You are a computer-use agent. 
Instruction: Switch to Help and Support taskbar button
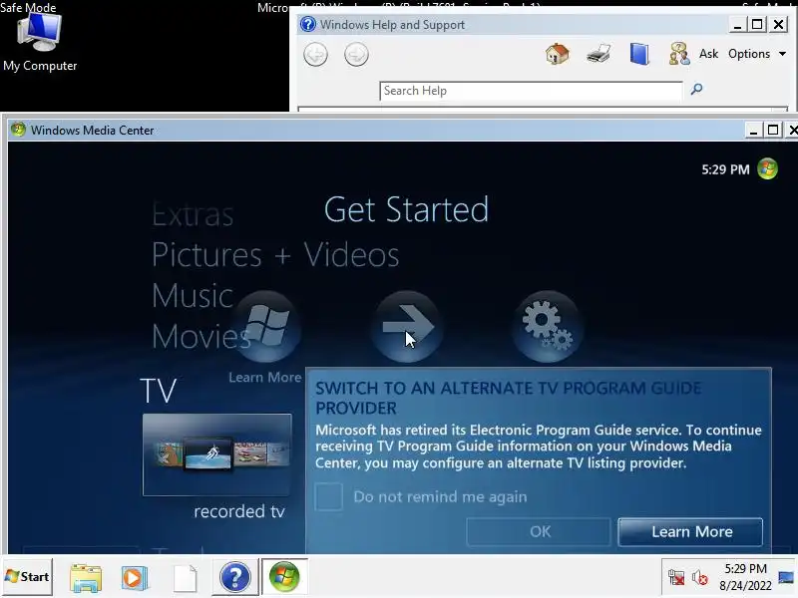234,577
